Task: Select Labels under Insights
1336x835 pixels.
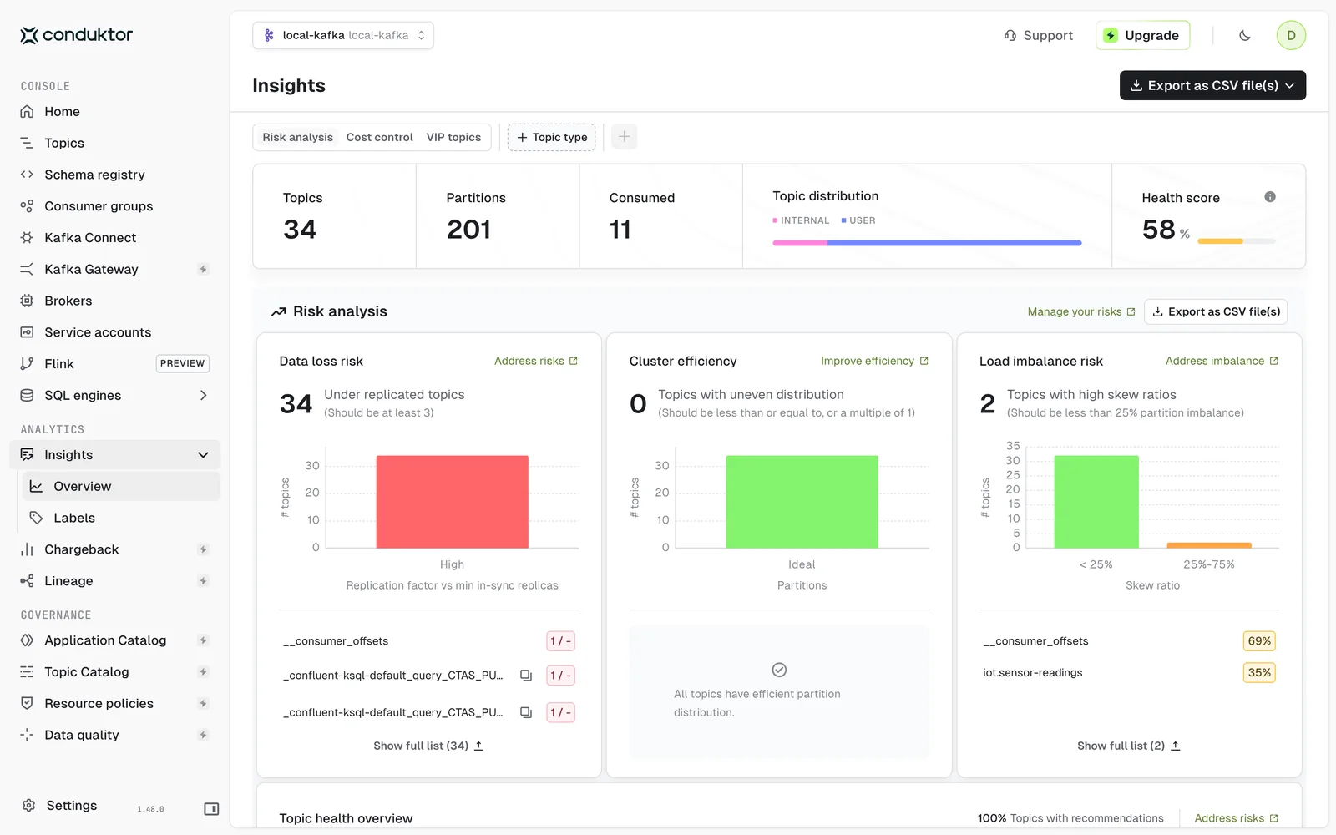Action: pyautogui.click(x=121, y=518)
